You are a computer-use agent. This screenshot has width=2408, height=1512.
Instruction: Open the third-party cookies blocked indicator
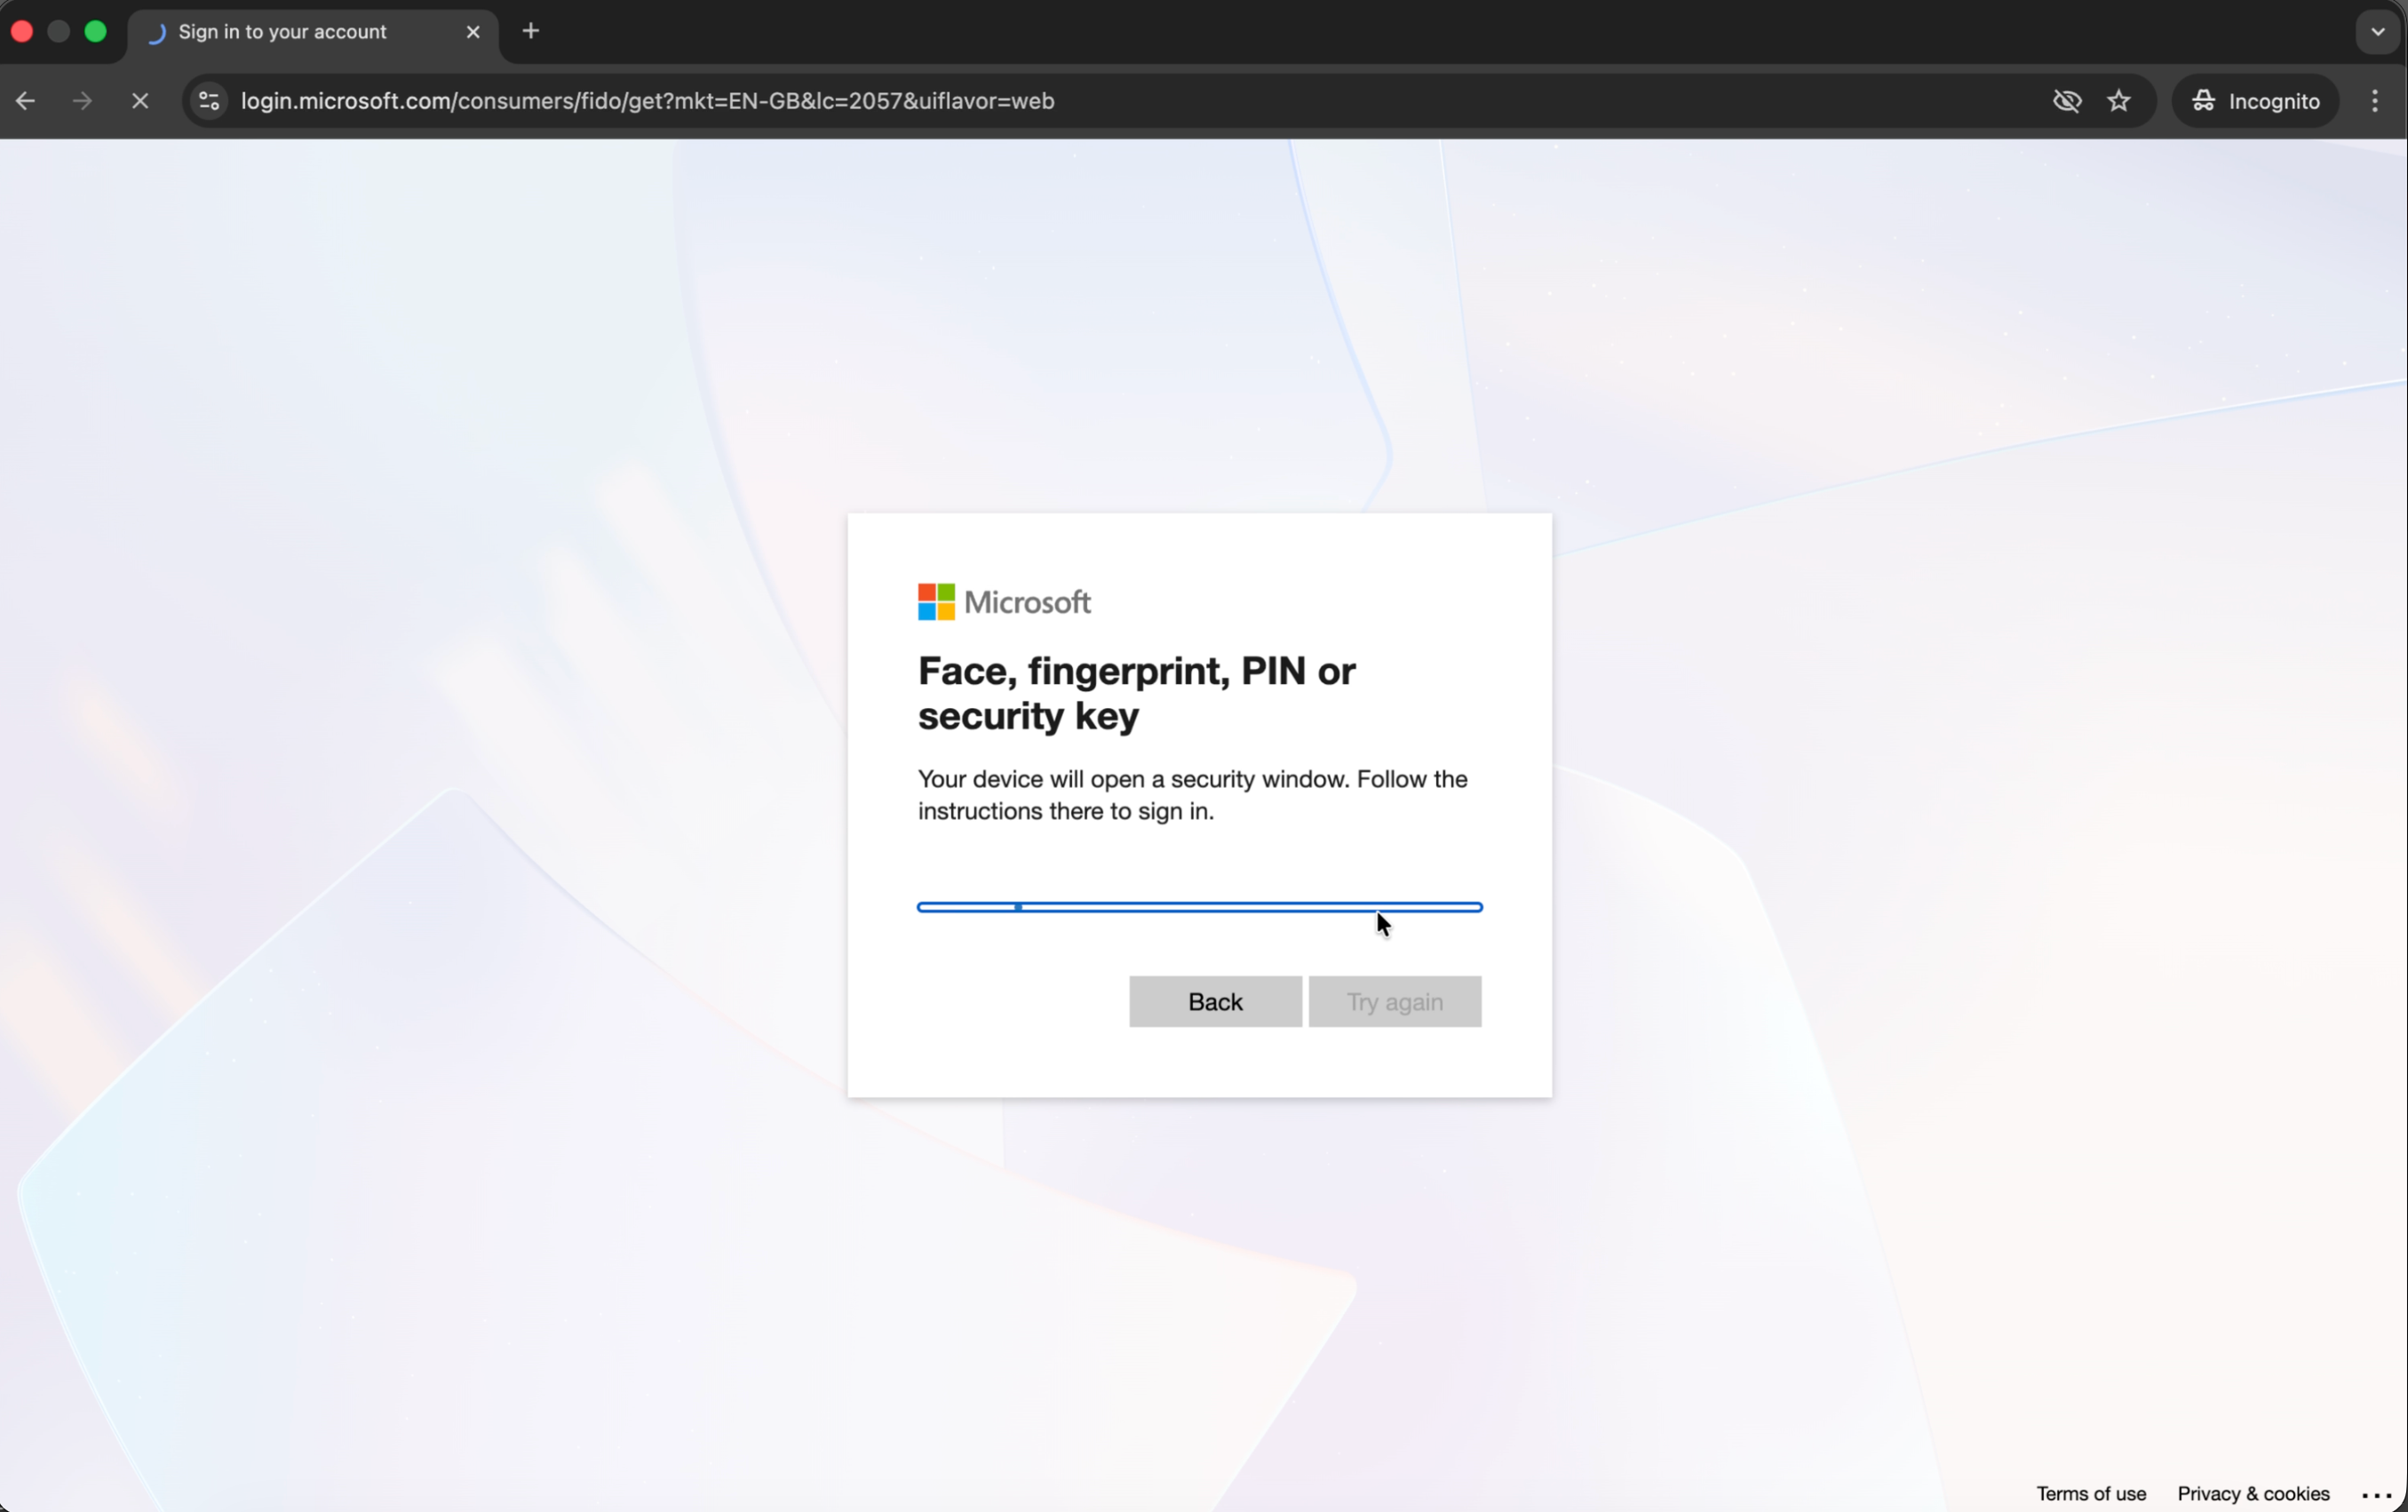(x=2065, y=100)
